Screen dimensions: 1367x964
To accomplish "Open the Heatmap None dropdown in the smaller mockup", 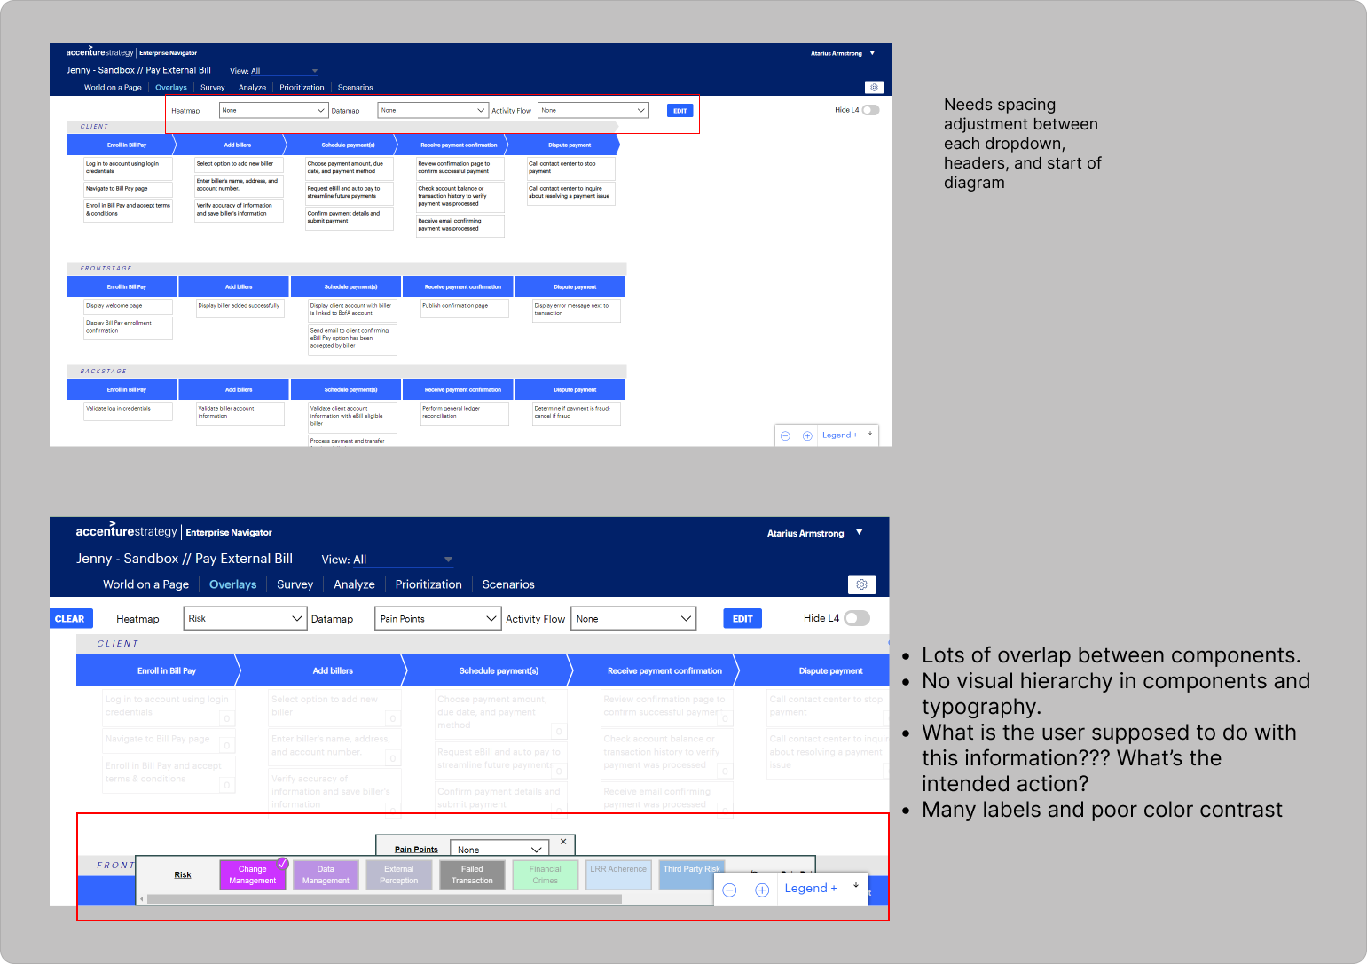I will click(x=274, y=110).
